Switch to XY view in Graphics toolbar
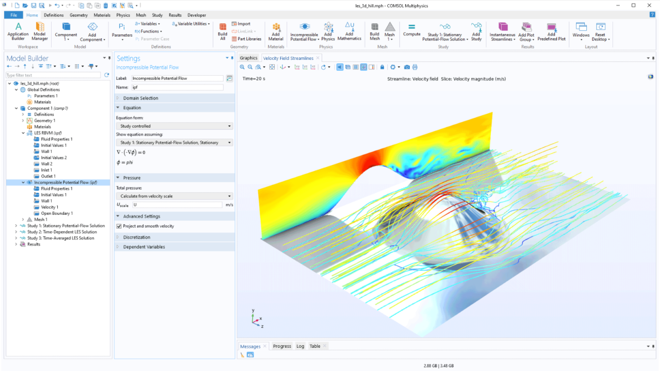The width and height of the screenshot is (660, 371). click(298, 67)
